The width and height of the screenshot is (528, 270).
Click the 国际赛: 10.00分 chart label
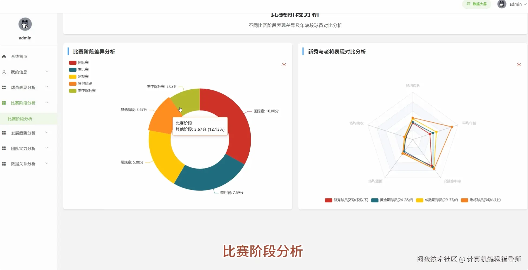click(x=266, y=111)
